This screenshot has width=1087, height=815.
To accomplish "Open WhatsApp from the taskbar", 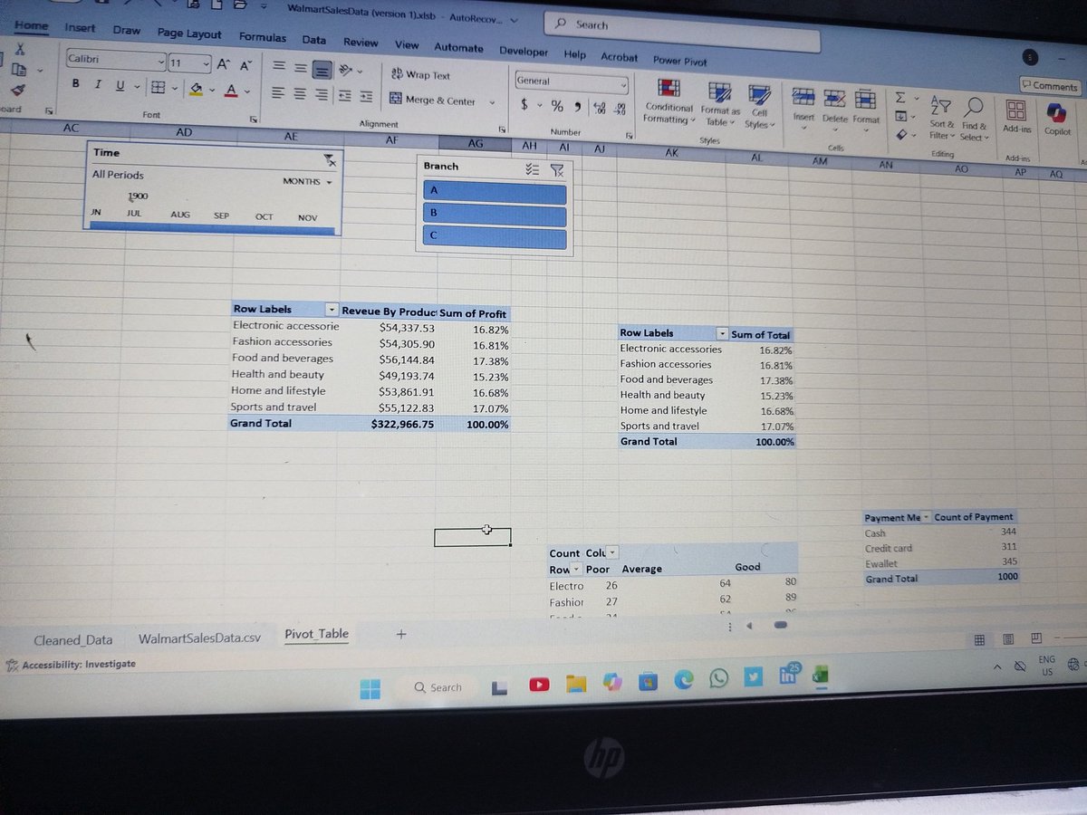I will [x=719, y=679].
